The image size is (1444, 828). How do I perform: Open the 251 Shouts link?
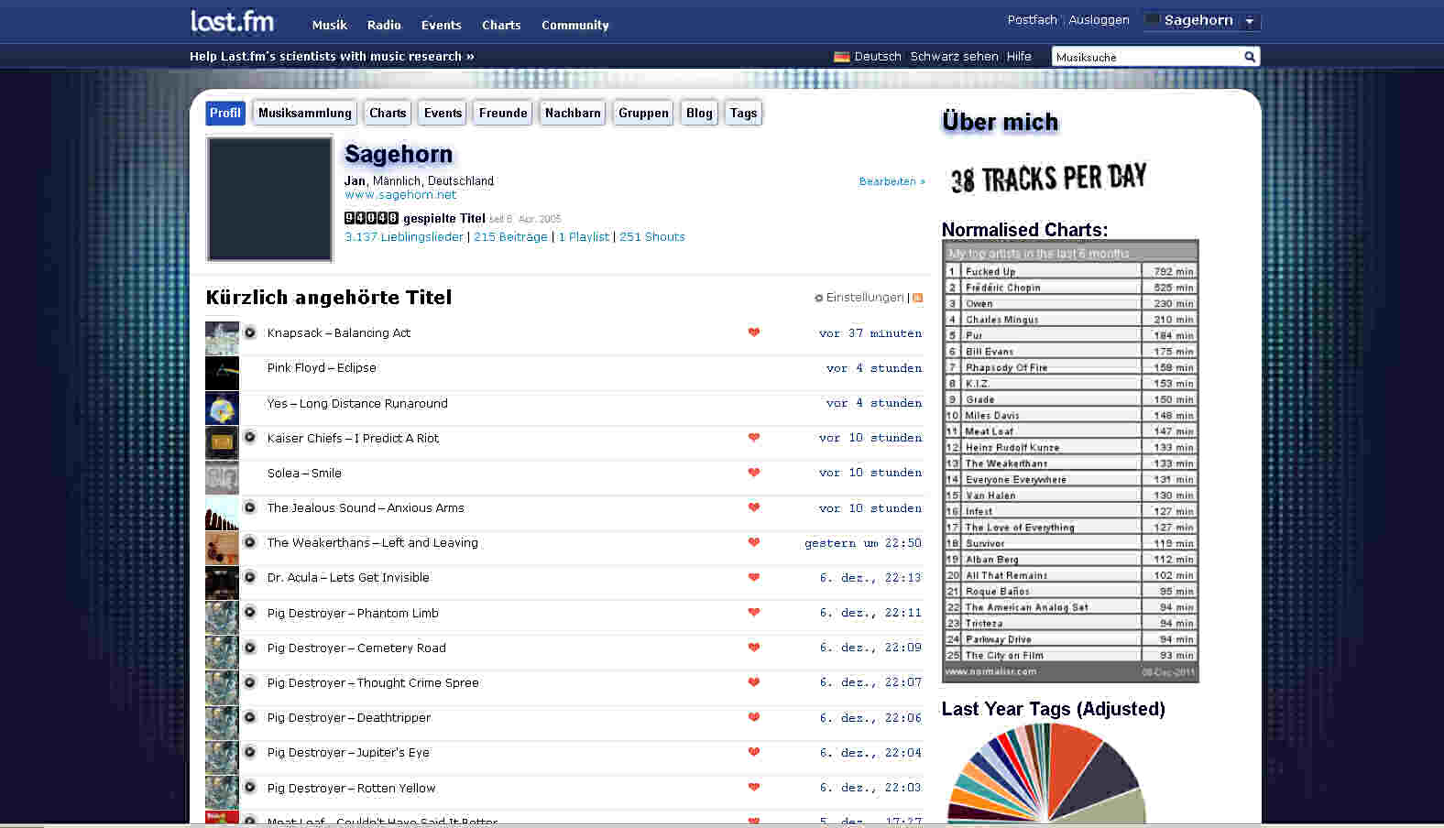652,237
